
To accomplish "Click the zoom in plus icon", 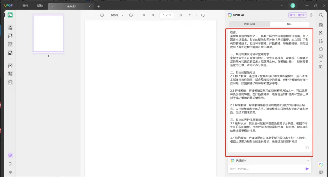I will [x=131, y=15].
